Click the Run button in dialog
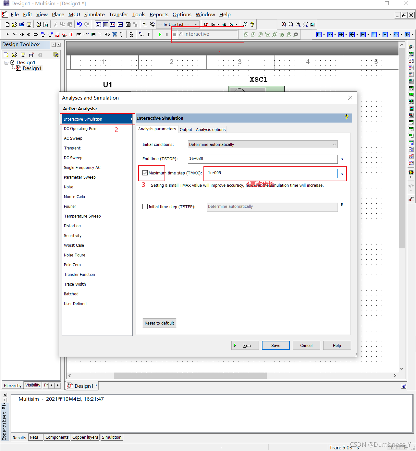Screen dimensions: 416x451 click(245, 345)
